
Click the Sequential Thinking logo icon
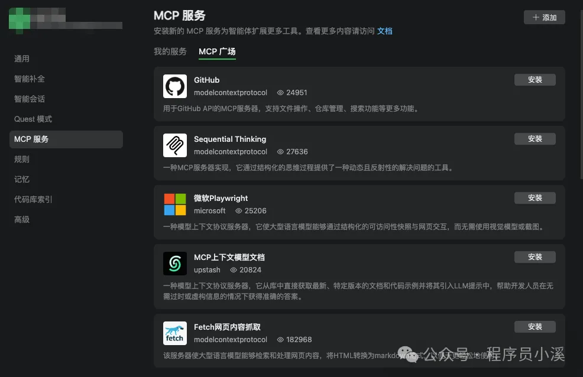tap(175, 145)
